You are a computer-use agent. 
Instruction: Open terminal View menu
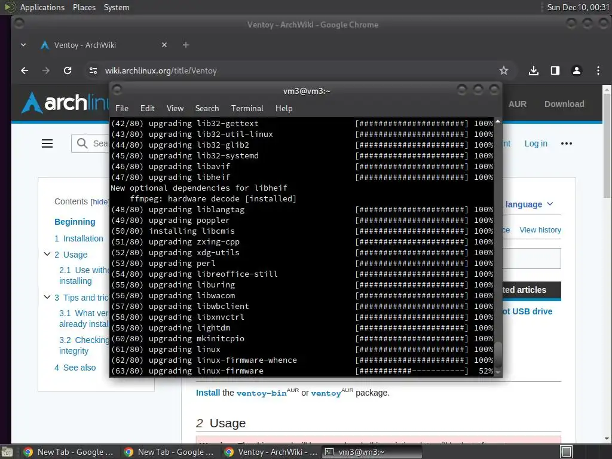[175, 109]
